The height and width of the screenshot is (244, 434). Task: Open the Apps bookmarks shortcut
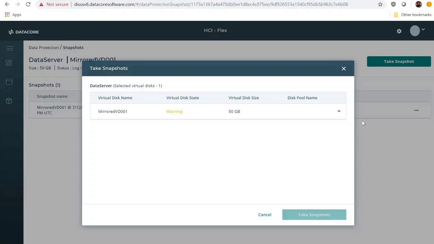pyautogui.click(x=13, y=15)
